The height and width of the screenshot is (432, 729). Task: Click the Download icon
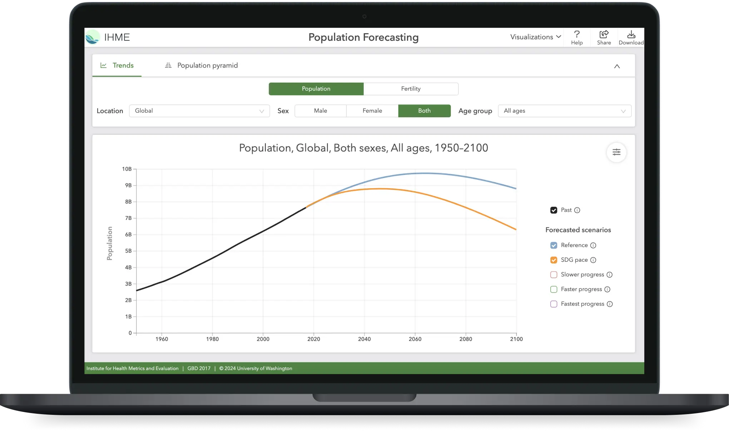[x=631, y=34]
